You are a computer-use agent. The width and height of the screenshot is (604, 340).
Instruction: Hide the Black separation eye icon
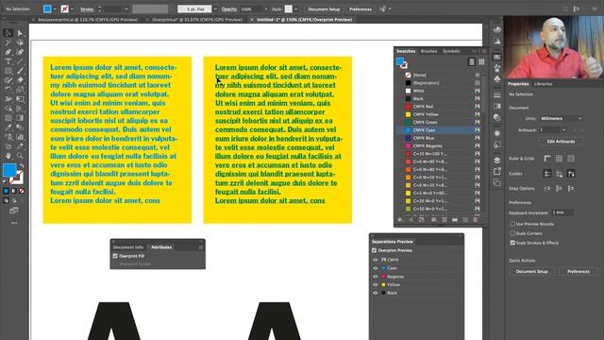376,293
